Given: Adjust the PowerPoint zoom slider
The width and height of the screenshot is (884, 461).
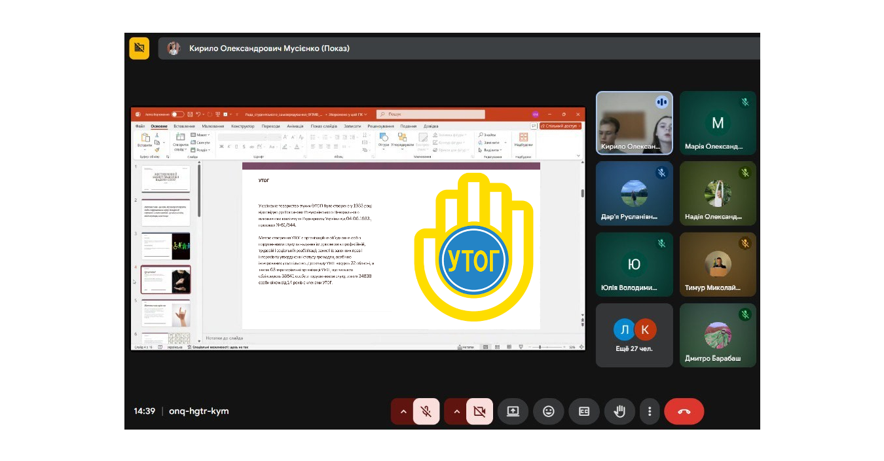Looking at the screenshot, I should (540, 347).
